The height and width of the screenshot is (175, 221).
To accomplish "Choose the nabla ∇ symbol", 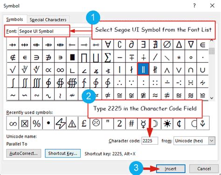I will (x=191, y=45).
